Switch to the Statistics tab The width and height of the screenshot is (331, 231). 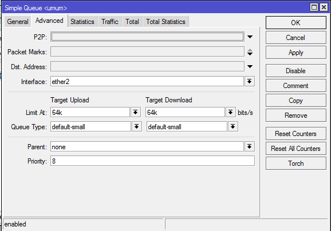[82, 22]
